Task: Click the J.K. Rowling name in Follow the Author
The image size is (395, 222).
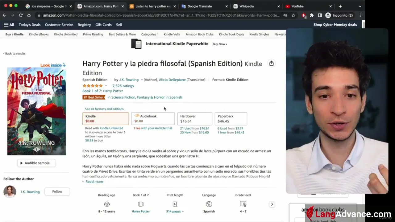Action: [30, 192]
